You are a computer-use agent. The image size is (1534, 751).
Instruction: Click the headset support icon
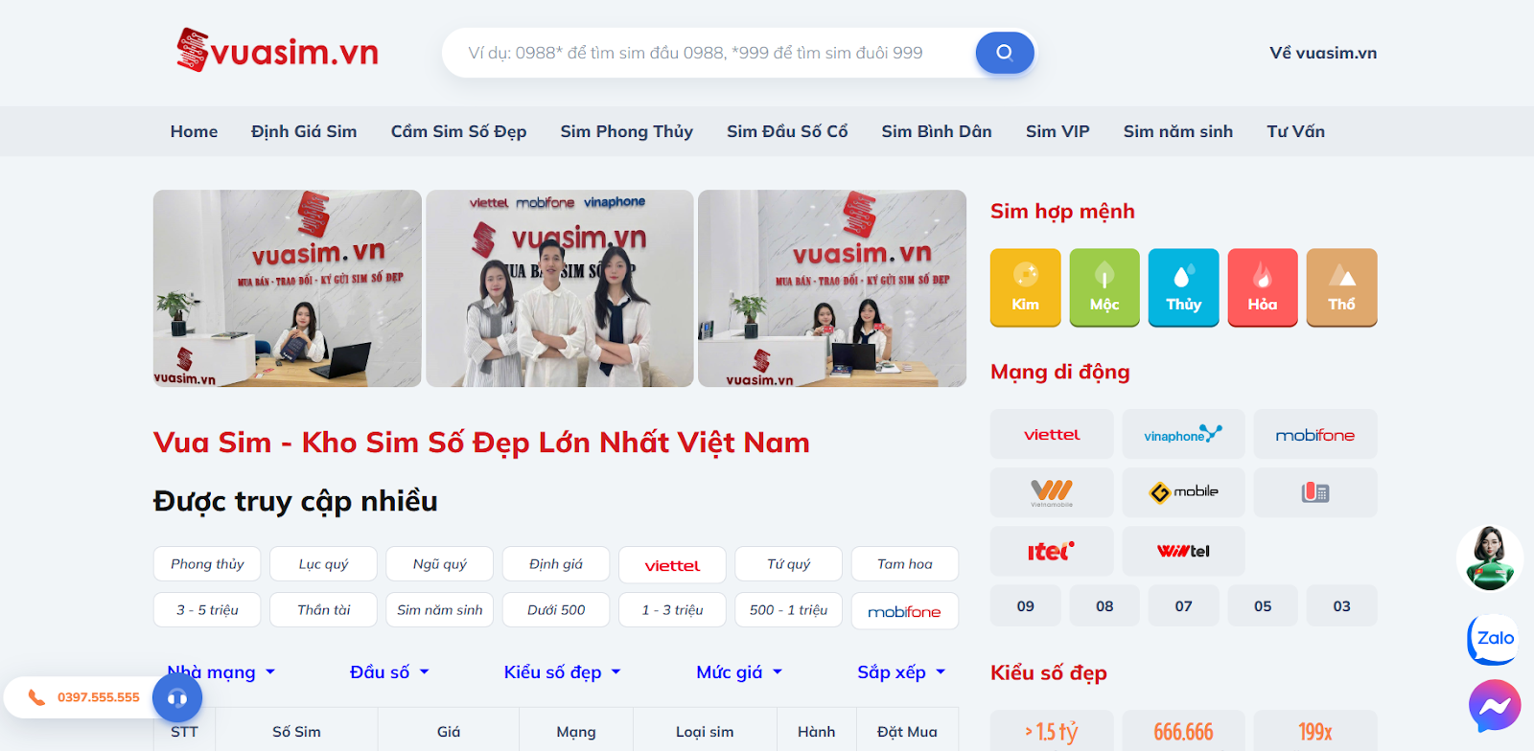tap(177, 697)
